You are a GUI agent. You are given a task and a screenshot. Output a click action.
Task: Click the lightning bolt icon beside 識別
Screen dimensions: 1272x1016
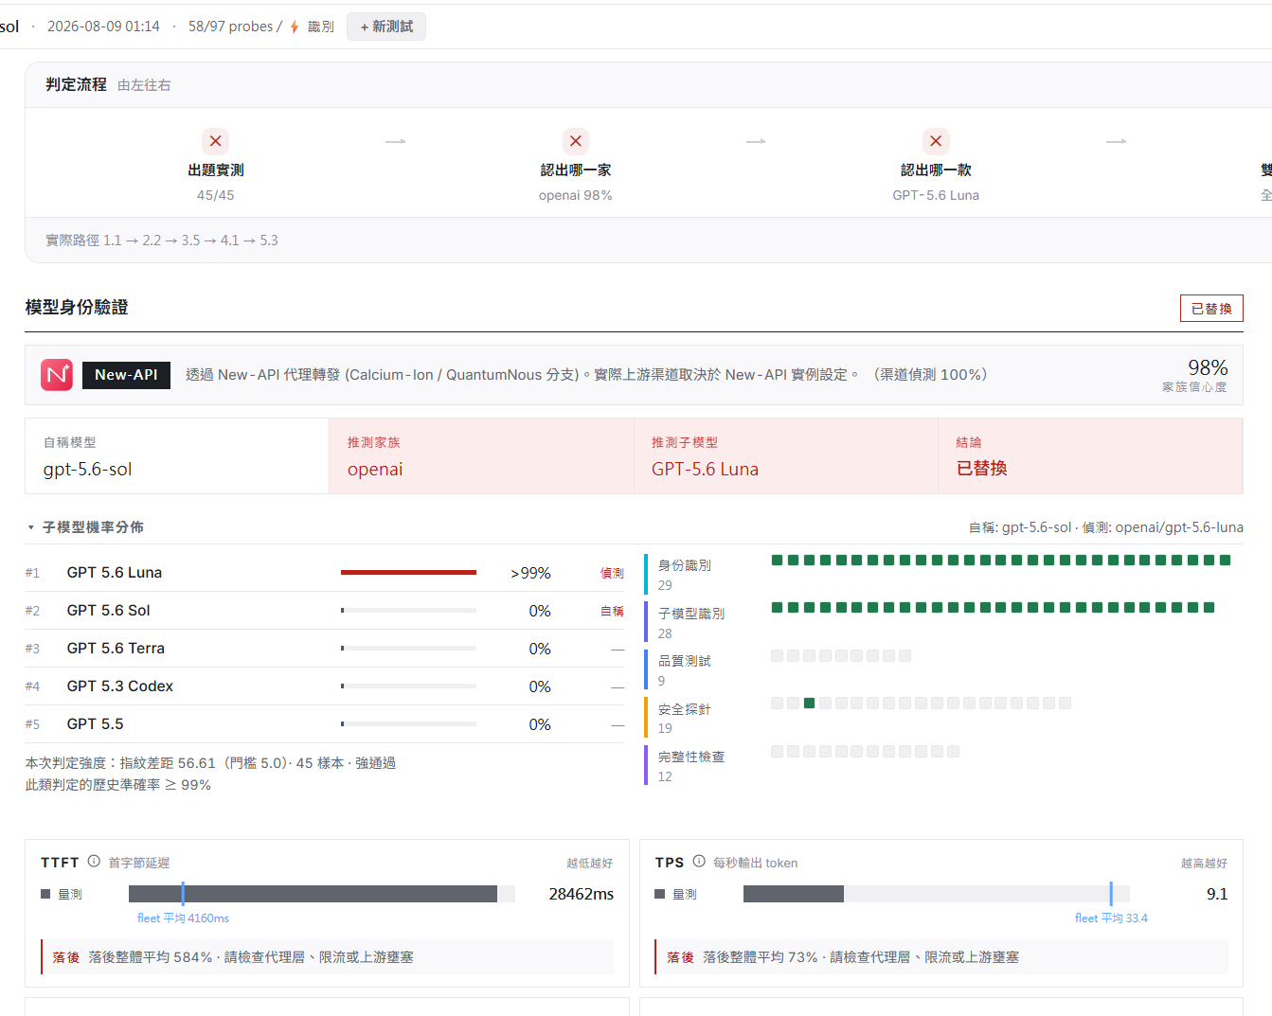295,27
